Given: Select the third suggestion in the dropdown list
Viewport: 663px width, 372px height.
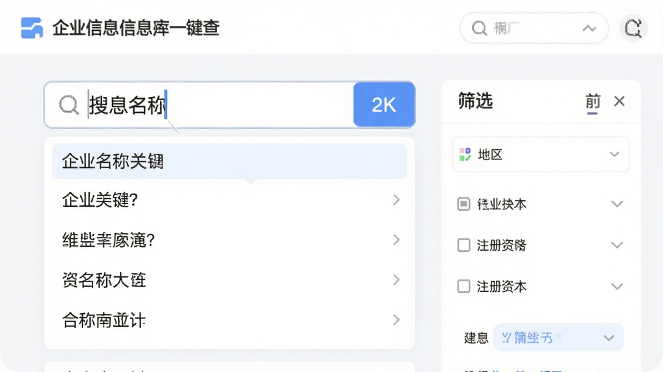Looking at the screenshot, I should [230, 240].
